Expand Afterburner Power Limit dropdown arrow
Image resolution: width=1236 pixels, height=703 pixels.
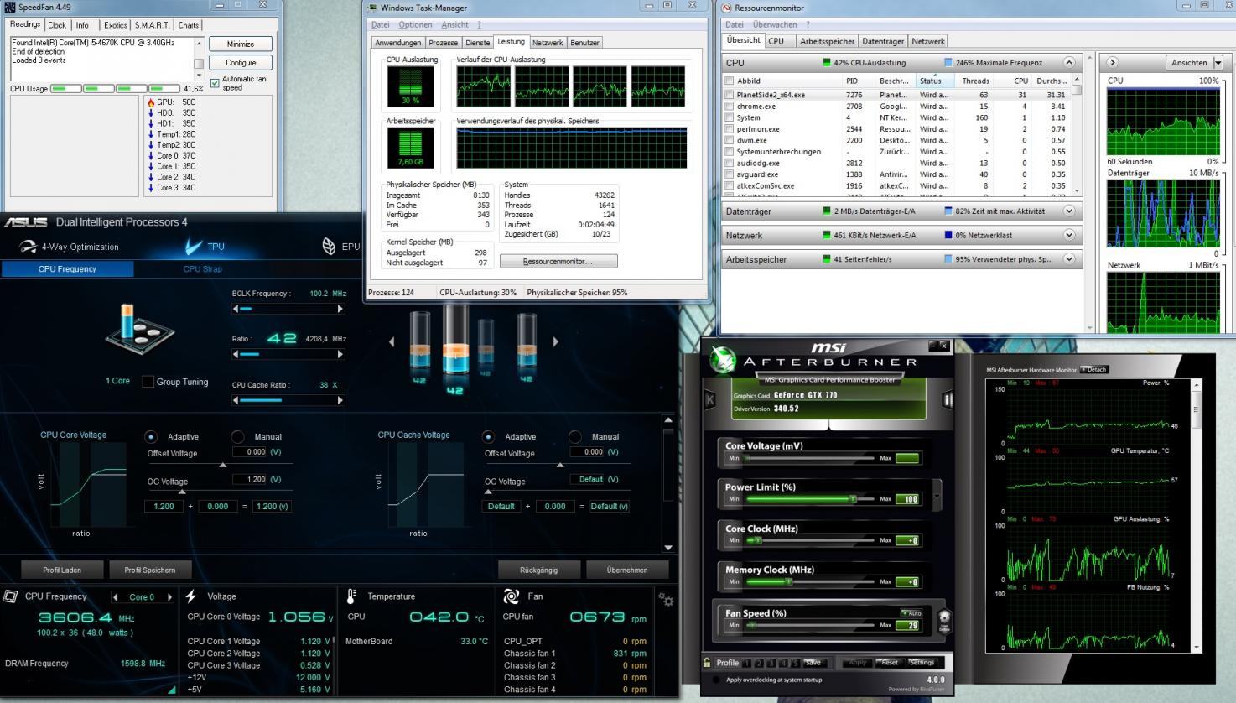coord(937,496)
